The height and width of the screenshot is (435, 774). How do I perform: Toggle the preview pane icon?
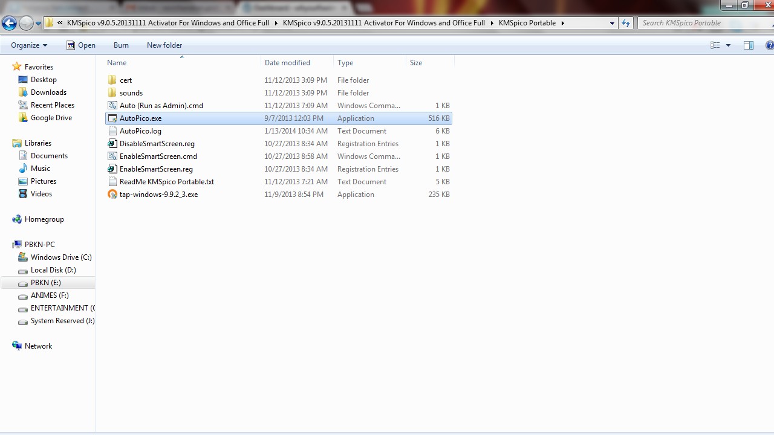(x=749, y=45)
